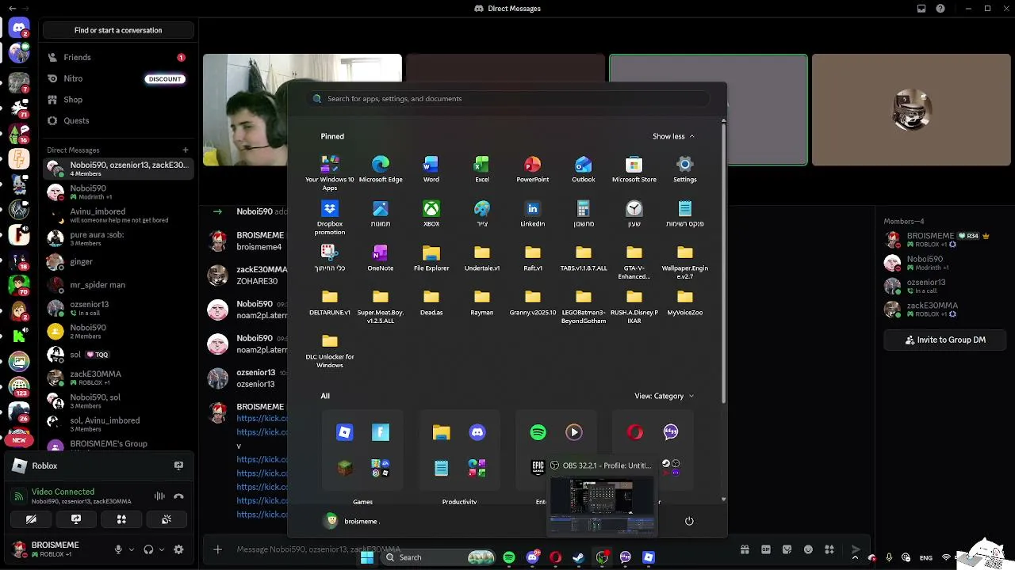Launch Word from the pinned apps
This screenshot has height=570, width=1015.
pos(431,169)
